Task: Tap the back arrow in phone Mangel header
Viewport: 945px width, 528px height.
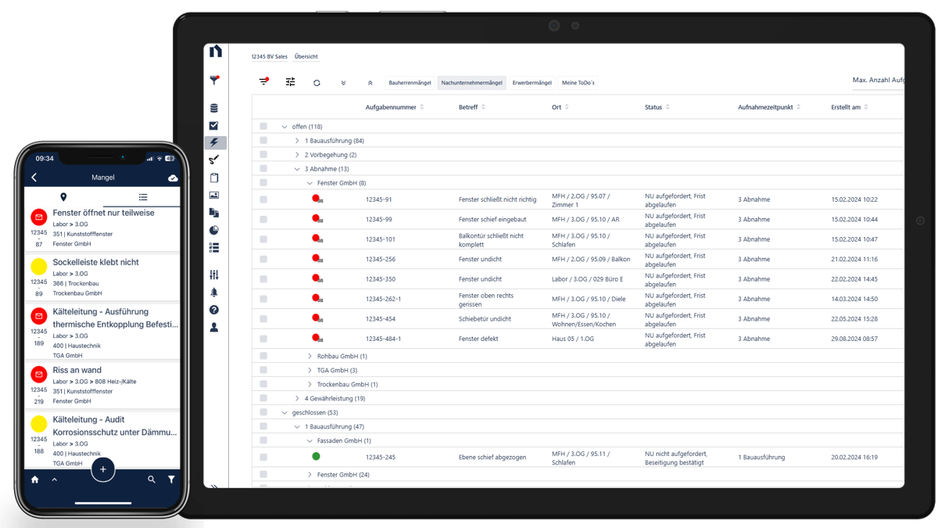Action: pos(34,178)
